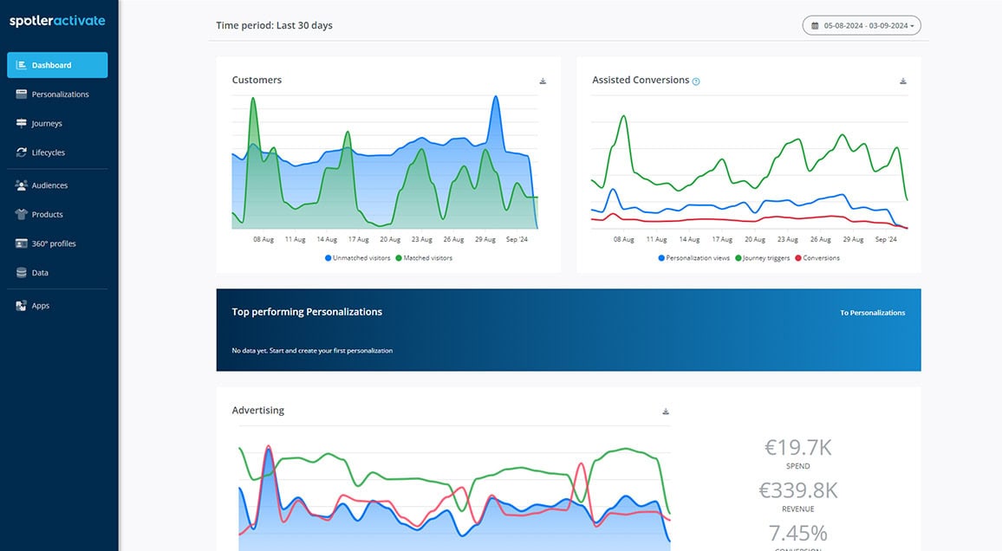Image resolution: width=1002 pixels, height=551 pixels.
Task: Go to the Data menu item
Action: [40, 273]
